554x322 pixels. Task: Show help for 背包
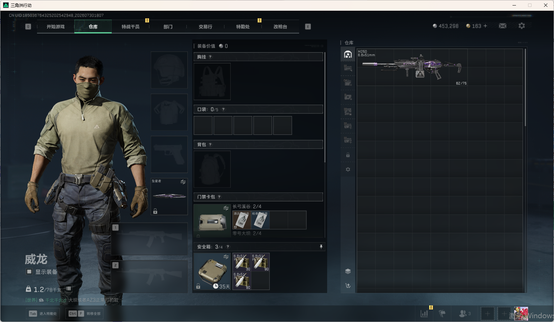click(x=210, y=145)
